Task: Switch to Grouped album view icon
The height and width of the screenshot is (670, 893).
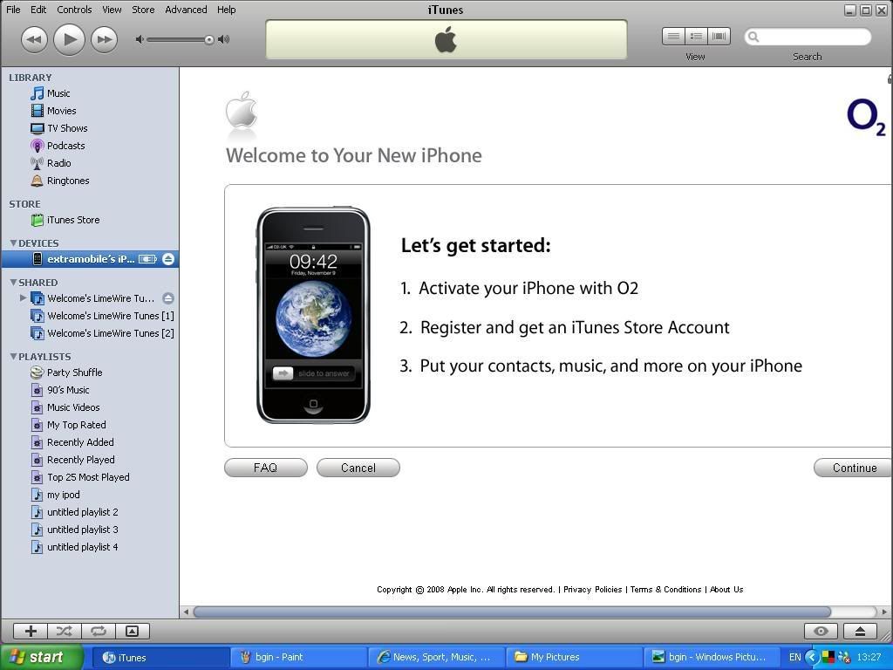Action: [696, 37]
